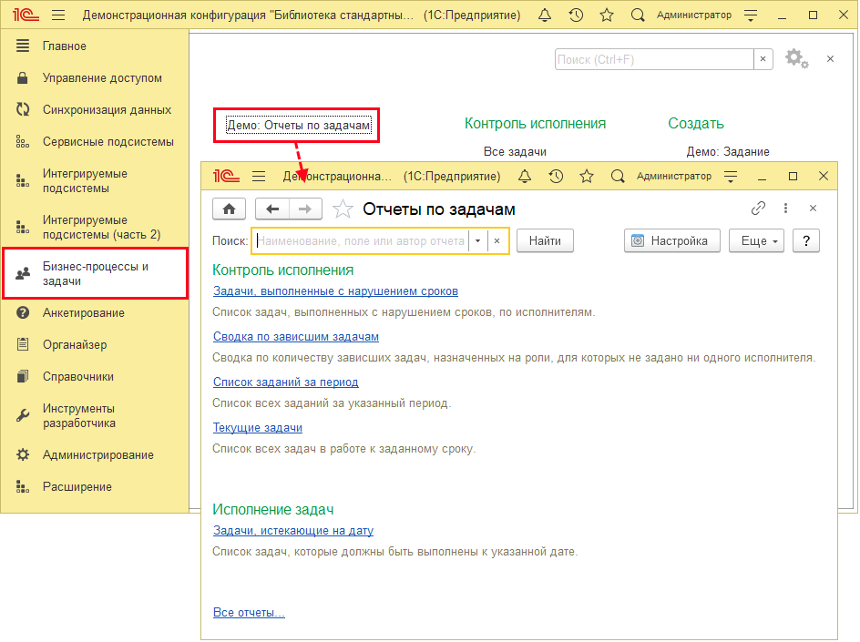
Task: Open Текущие задачи report
Action: pos(258,428)
